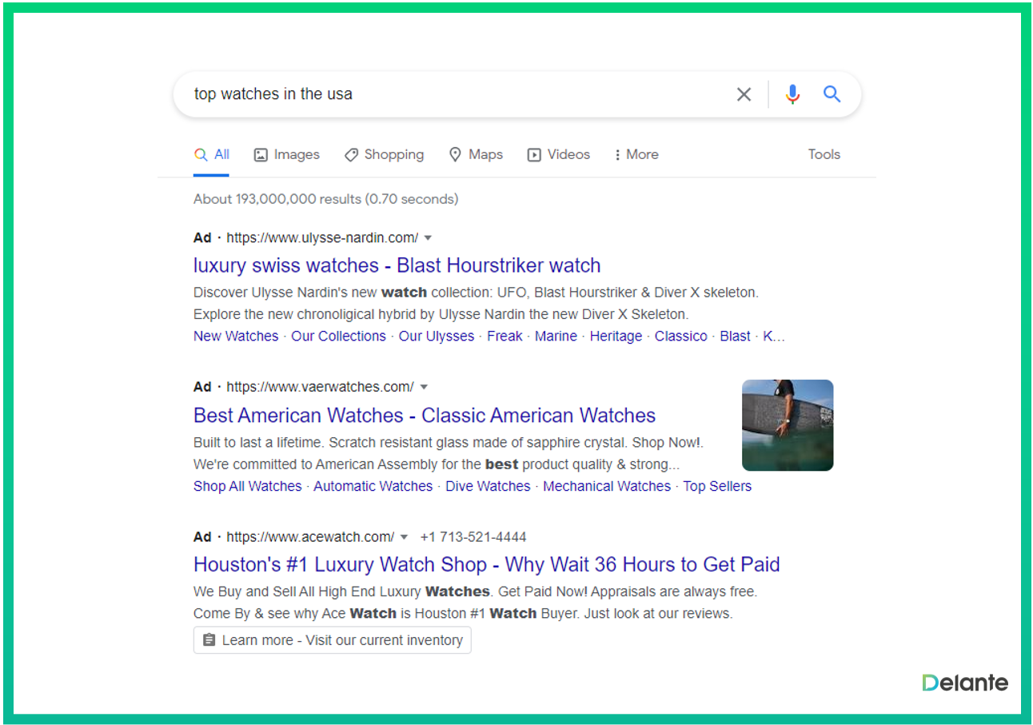Image resolution: width=1033 pixels, height=725 pixels.
Task: Open search Tools
Action: [x=824, y=155]
